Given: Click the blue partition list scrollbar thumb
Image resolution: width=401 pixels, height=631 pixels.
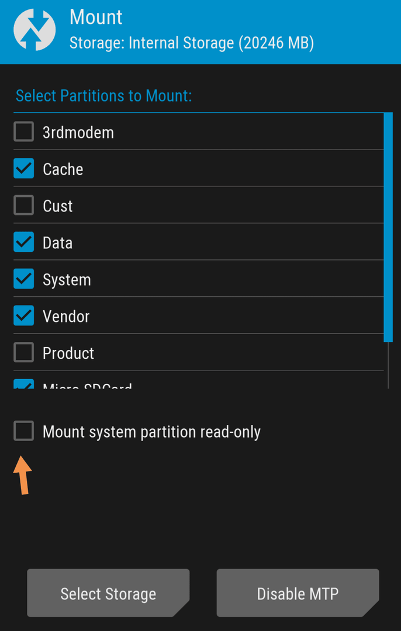Looking at the screenshot, I should pos(388,227).
